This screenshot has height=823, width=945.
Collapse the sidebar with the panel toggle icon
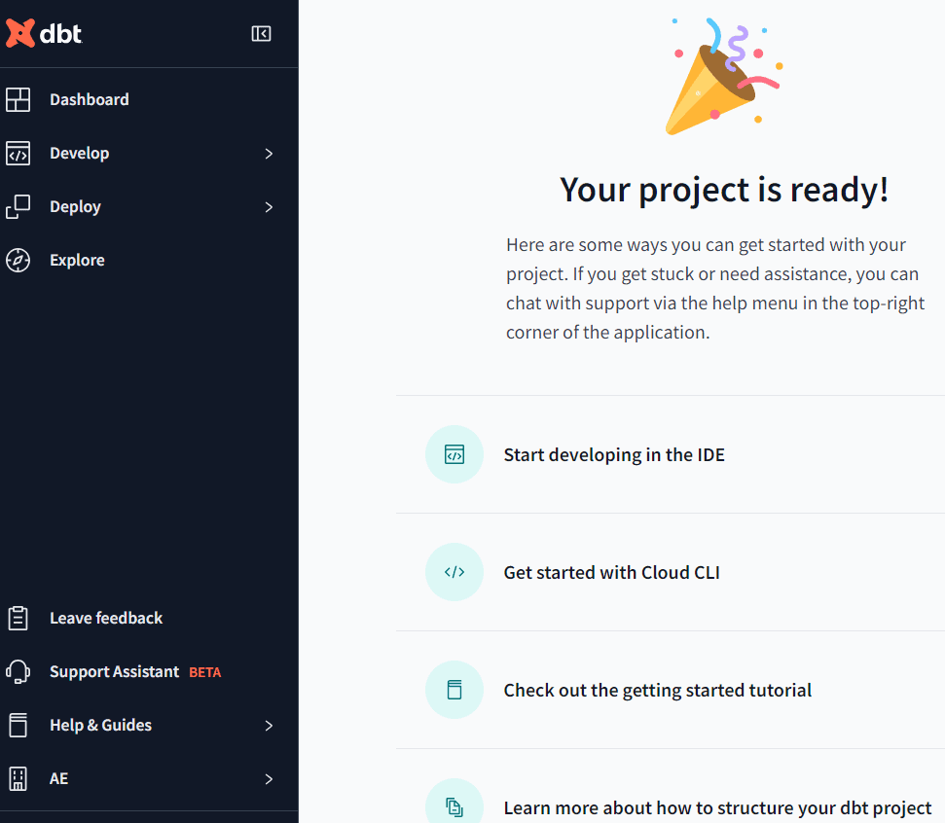pos(261,34)
